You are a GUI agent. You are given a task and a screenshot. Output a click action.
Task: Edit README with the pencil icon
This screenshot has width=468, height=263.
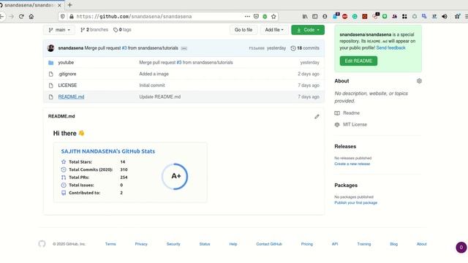[317, 117]
